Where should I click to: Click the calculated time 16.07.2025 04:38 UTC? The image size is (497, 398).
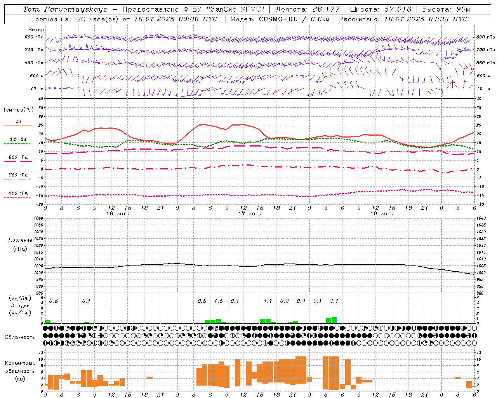426,19
